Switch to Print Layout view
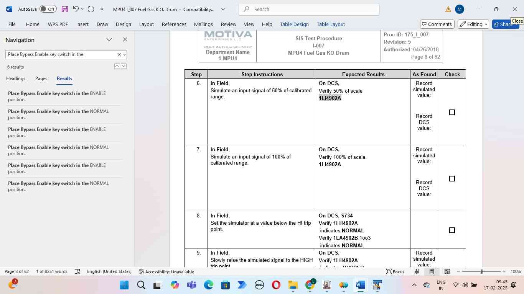This screenshot has width=524, height=294. click(432, 271)
